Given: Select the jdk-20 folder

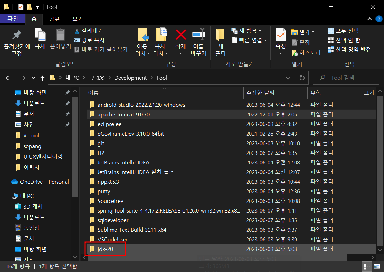Looking at the screenshot, I should click(x=232, y=249).
